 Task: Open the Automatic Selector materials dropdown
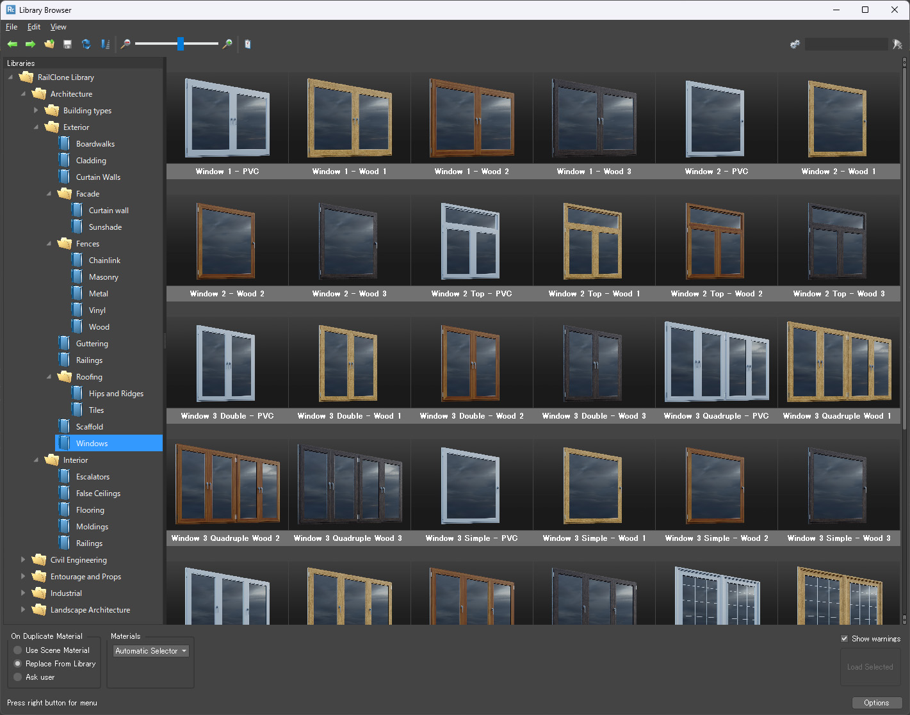[x=151, y=651]
